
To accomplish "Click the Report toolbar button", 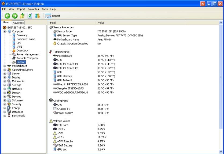I will [53, 16].
